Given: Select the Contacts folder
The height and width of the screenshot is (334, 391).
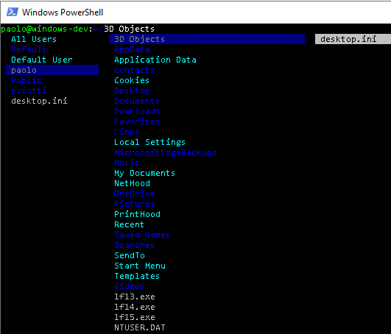Looking at the screenshot, I should 135,70.
